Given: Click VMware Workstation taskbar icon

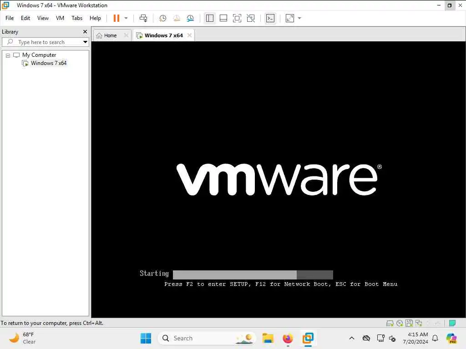Looking at the screenshot, I should pos(308,338).
